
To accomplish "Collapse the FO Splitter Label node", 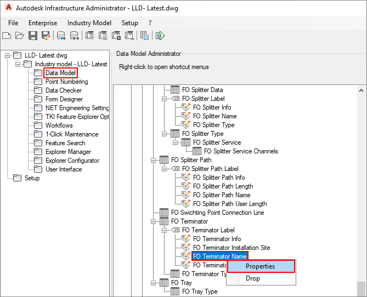I will pyautogui.click(x=165, y=99).
